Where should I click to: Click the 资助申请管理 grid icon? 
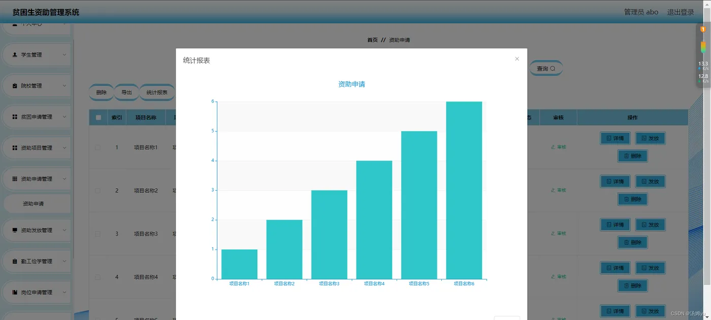coord(15,179)
